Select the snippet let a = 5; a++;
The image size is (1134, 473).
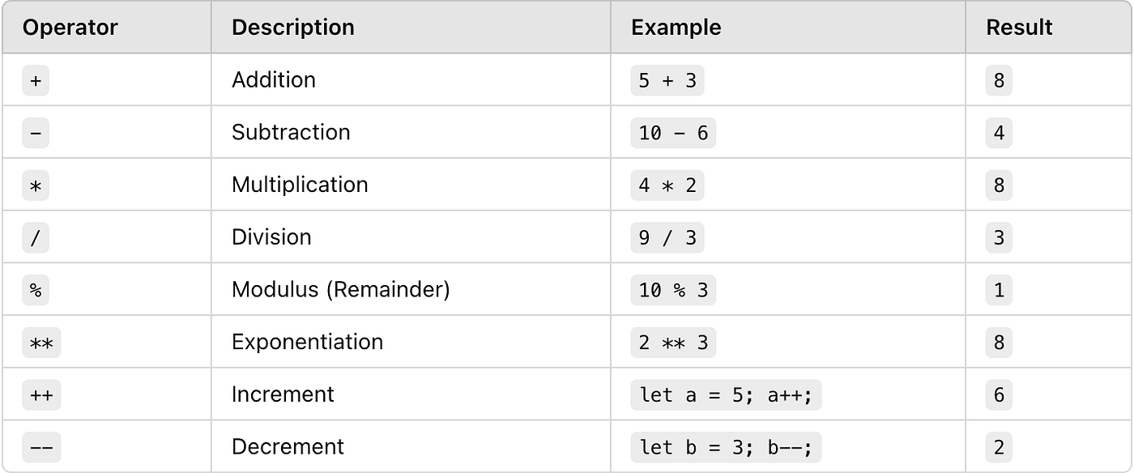[x=726, y=394]
